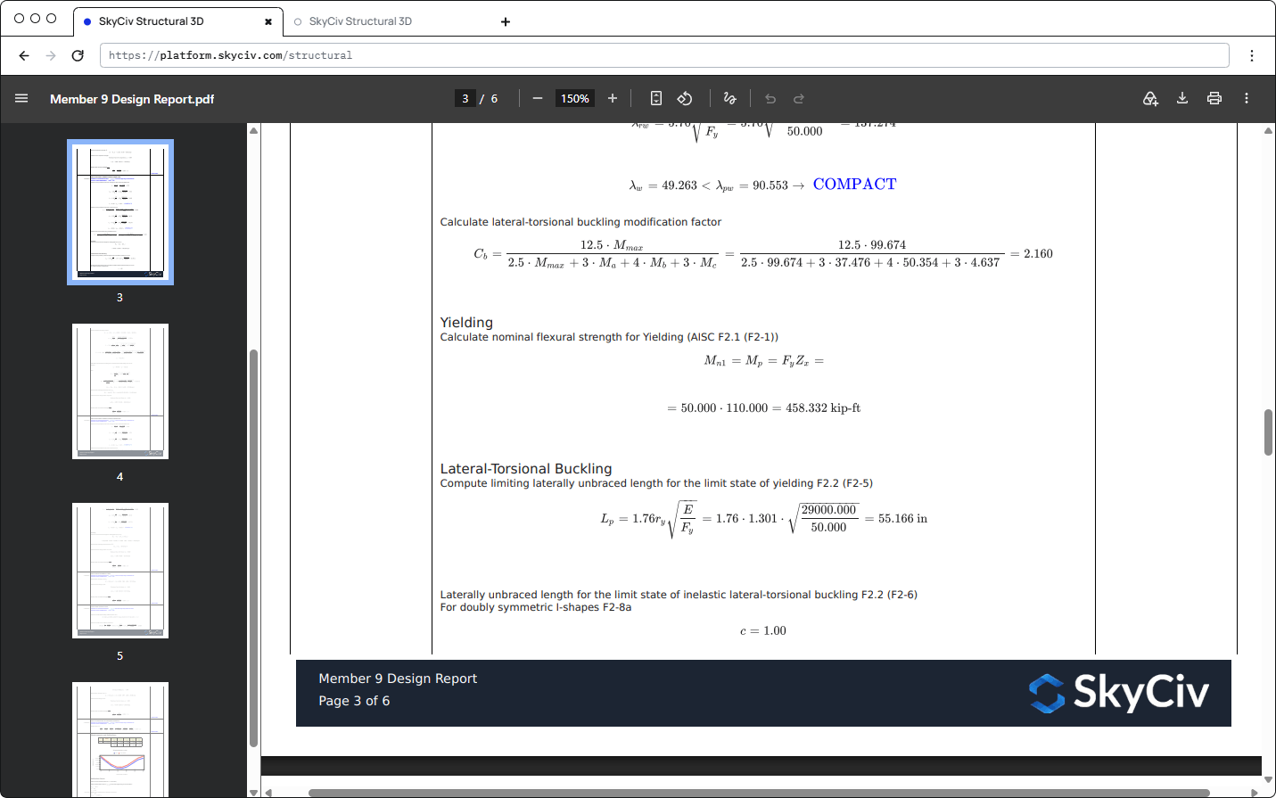Click the document vertical scrollbar thumb
Image resolution: width=1276 pixels, height=798 pixels.
click(1268, 432)
